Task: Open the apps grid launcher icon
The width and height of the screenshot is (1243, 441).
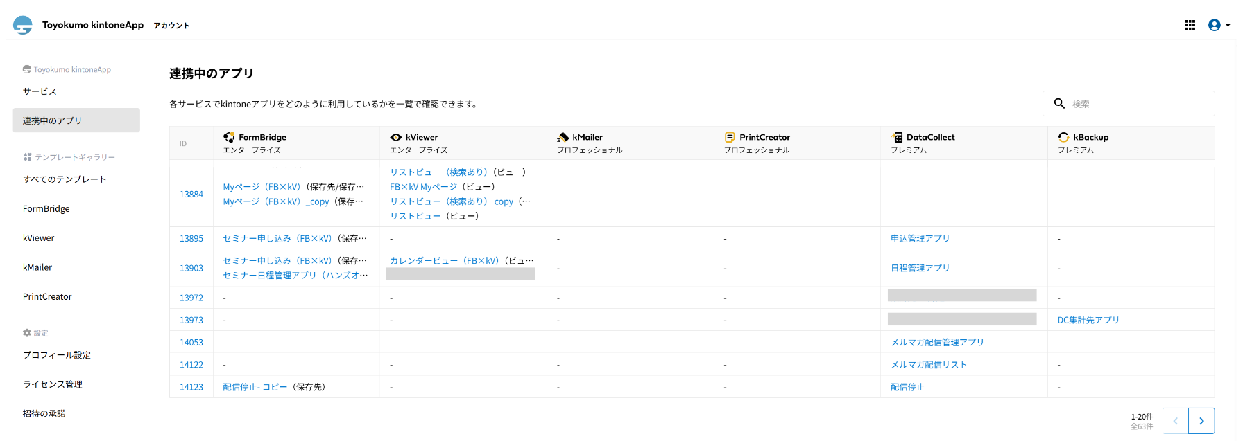Action: (x=1190, y=25)
